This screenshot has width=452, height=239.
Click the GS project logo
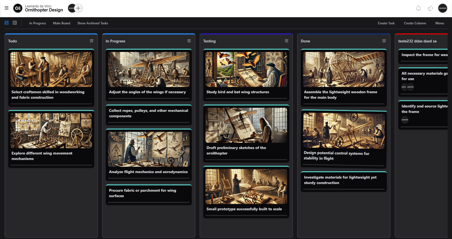point(18,8)
